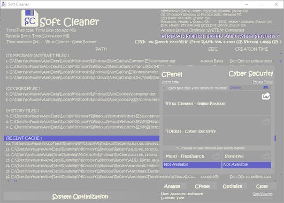Screen dimensions: 284x203
Task: Click the Close button at the bottom
Action: pos(262,186)
